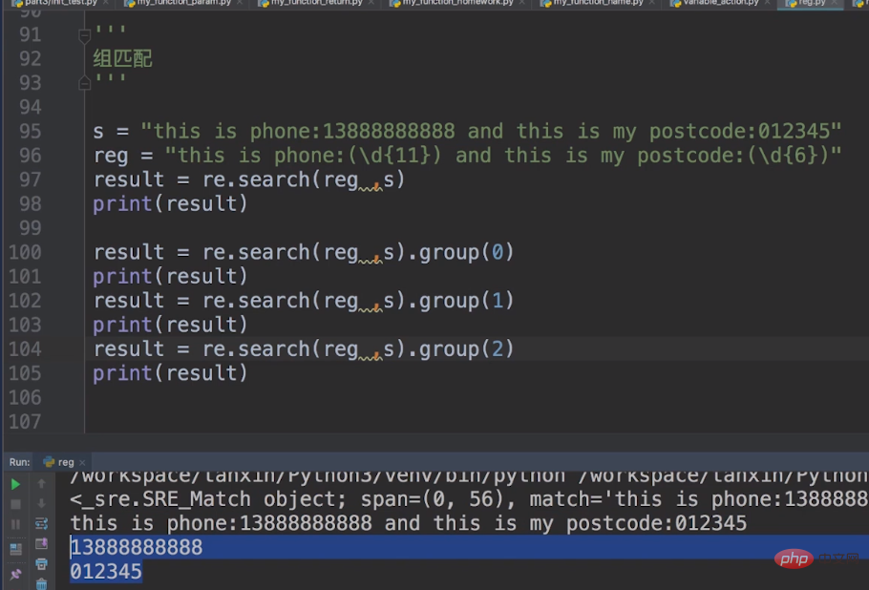The image size is (869, 590).
Task: Click the re.search(reg, s) call on line 97
Action: pos(304,180)
